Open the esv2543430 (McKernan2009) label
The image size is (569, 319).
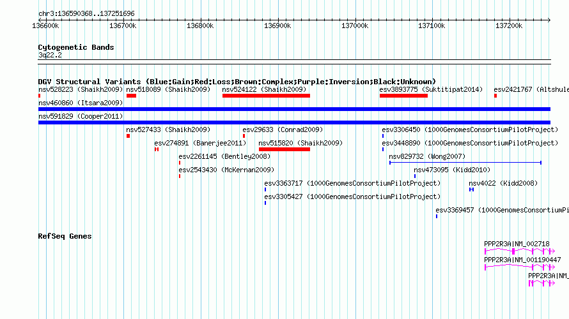226,170
